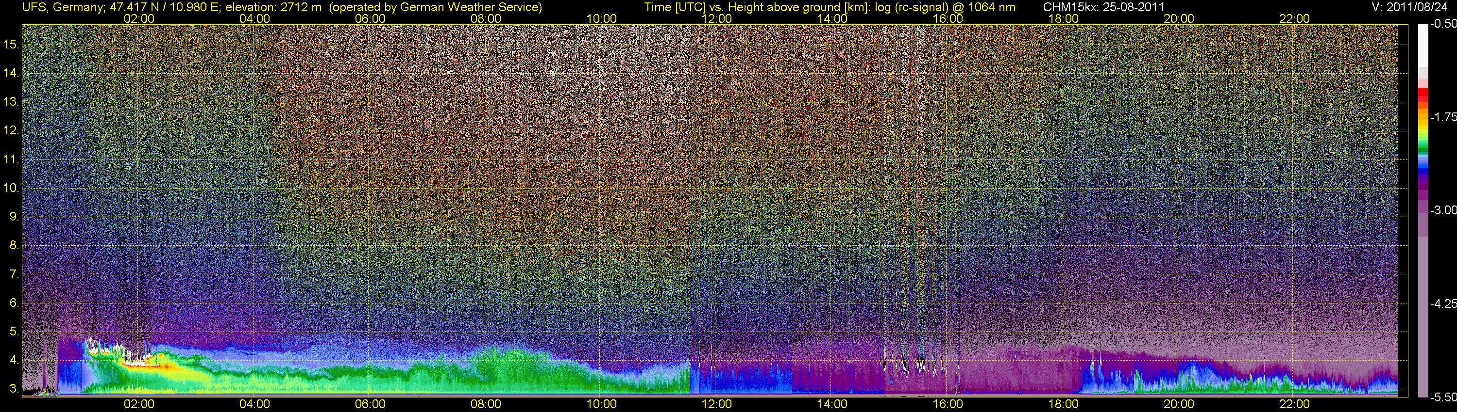Click the 14:00 label on the upper time axis

(x=832, y=18)
